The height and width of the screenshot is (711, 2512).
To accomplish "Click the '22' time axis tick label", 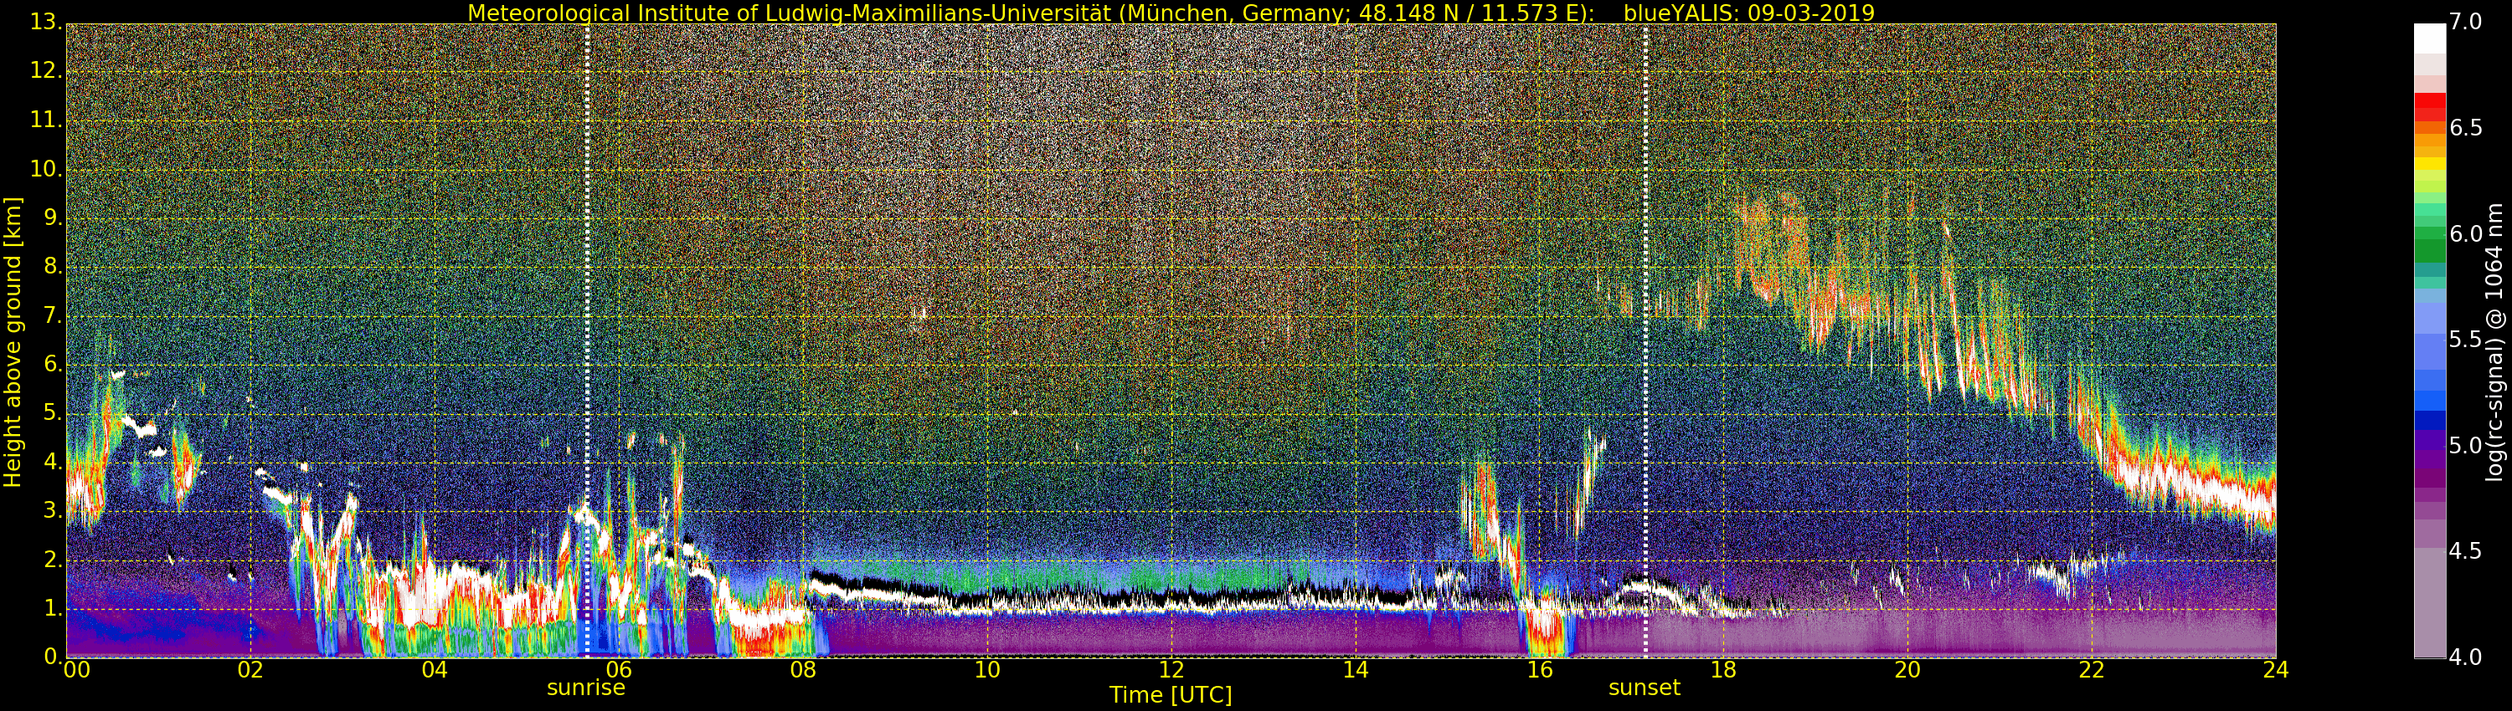I will click(2092, 670).
